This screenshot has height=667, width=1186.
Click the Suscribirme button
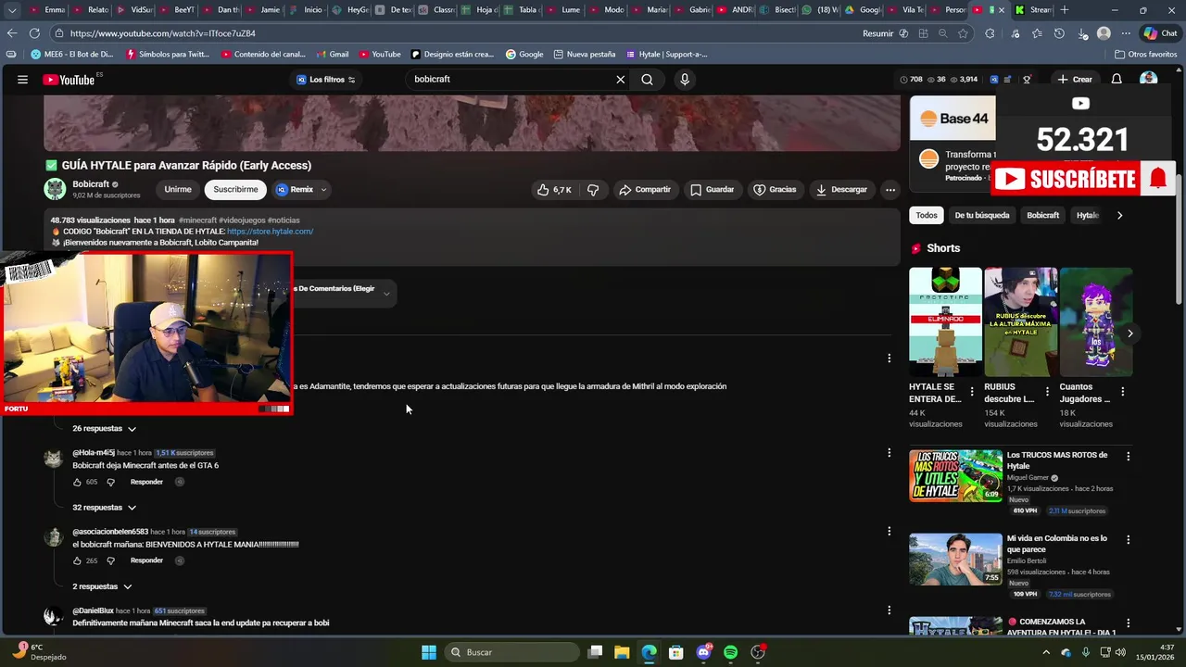pyautogui.click(x=235, y=190)
